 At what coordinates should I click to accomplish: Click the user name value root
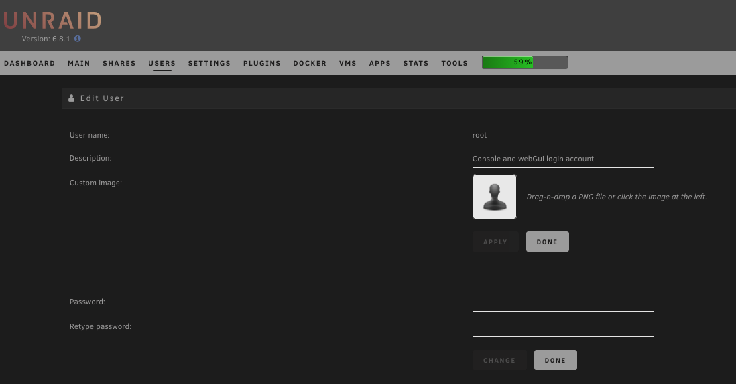click(x=480, y=135)
